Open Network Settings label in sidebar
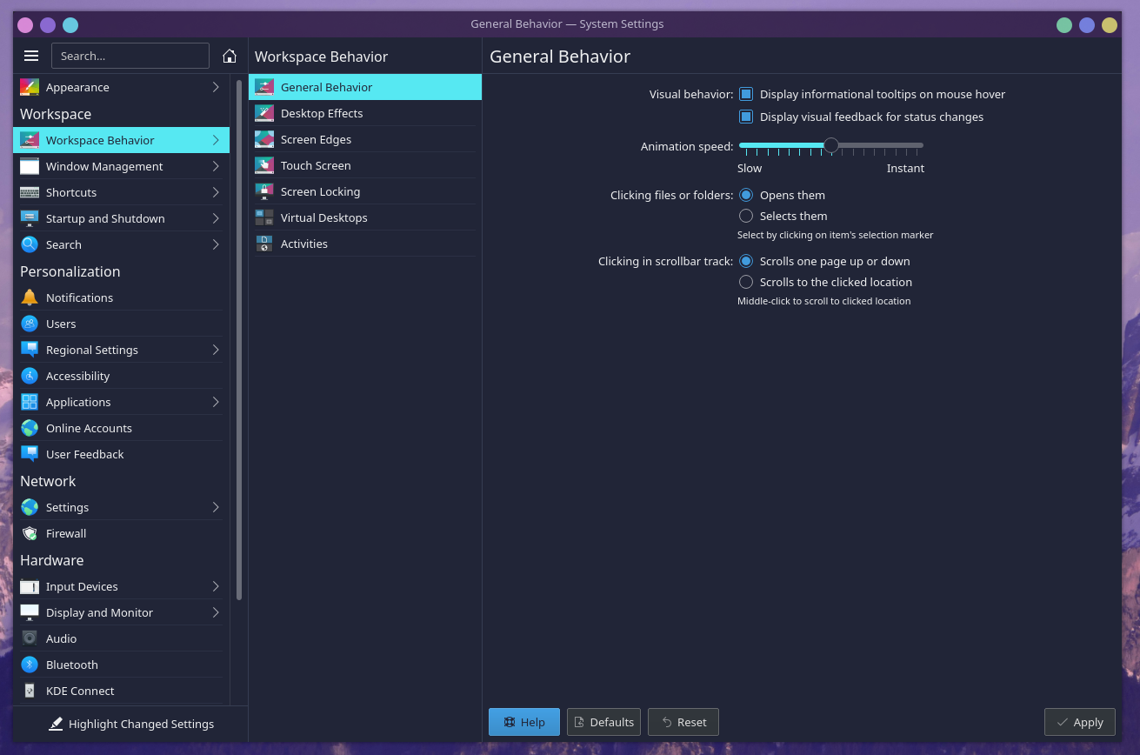Image resolution: width=1140 pixels, height=755 pixels. pyautogui.click(x=68, y=507)
